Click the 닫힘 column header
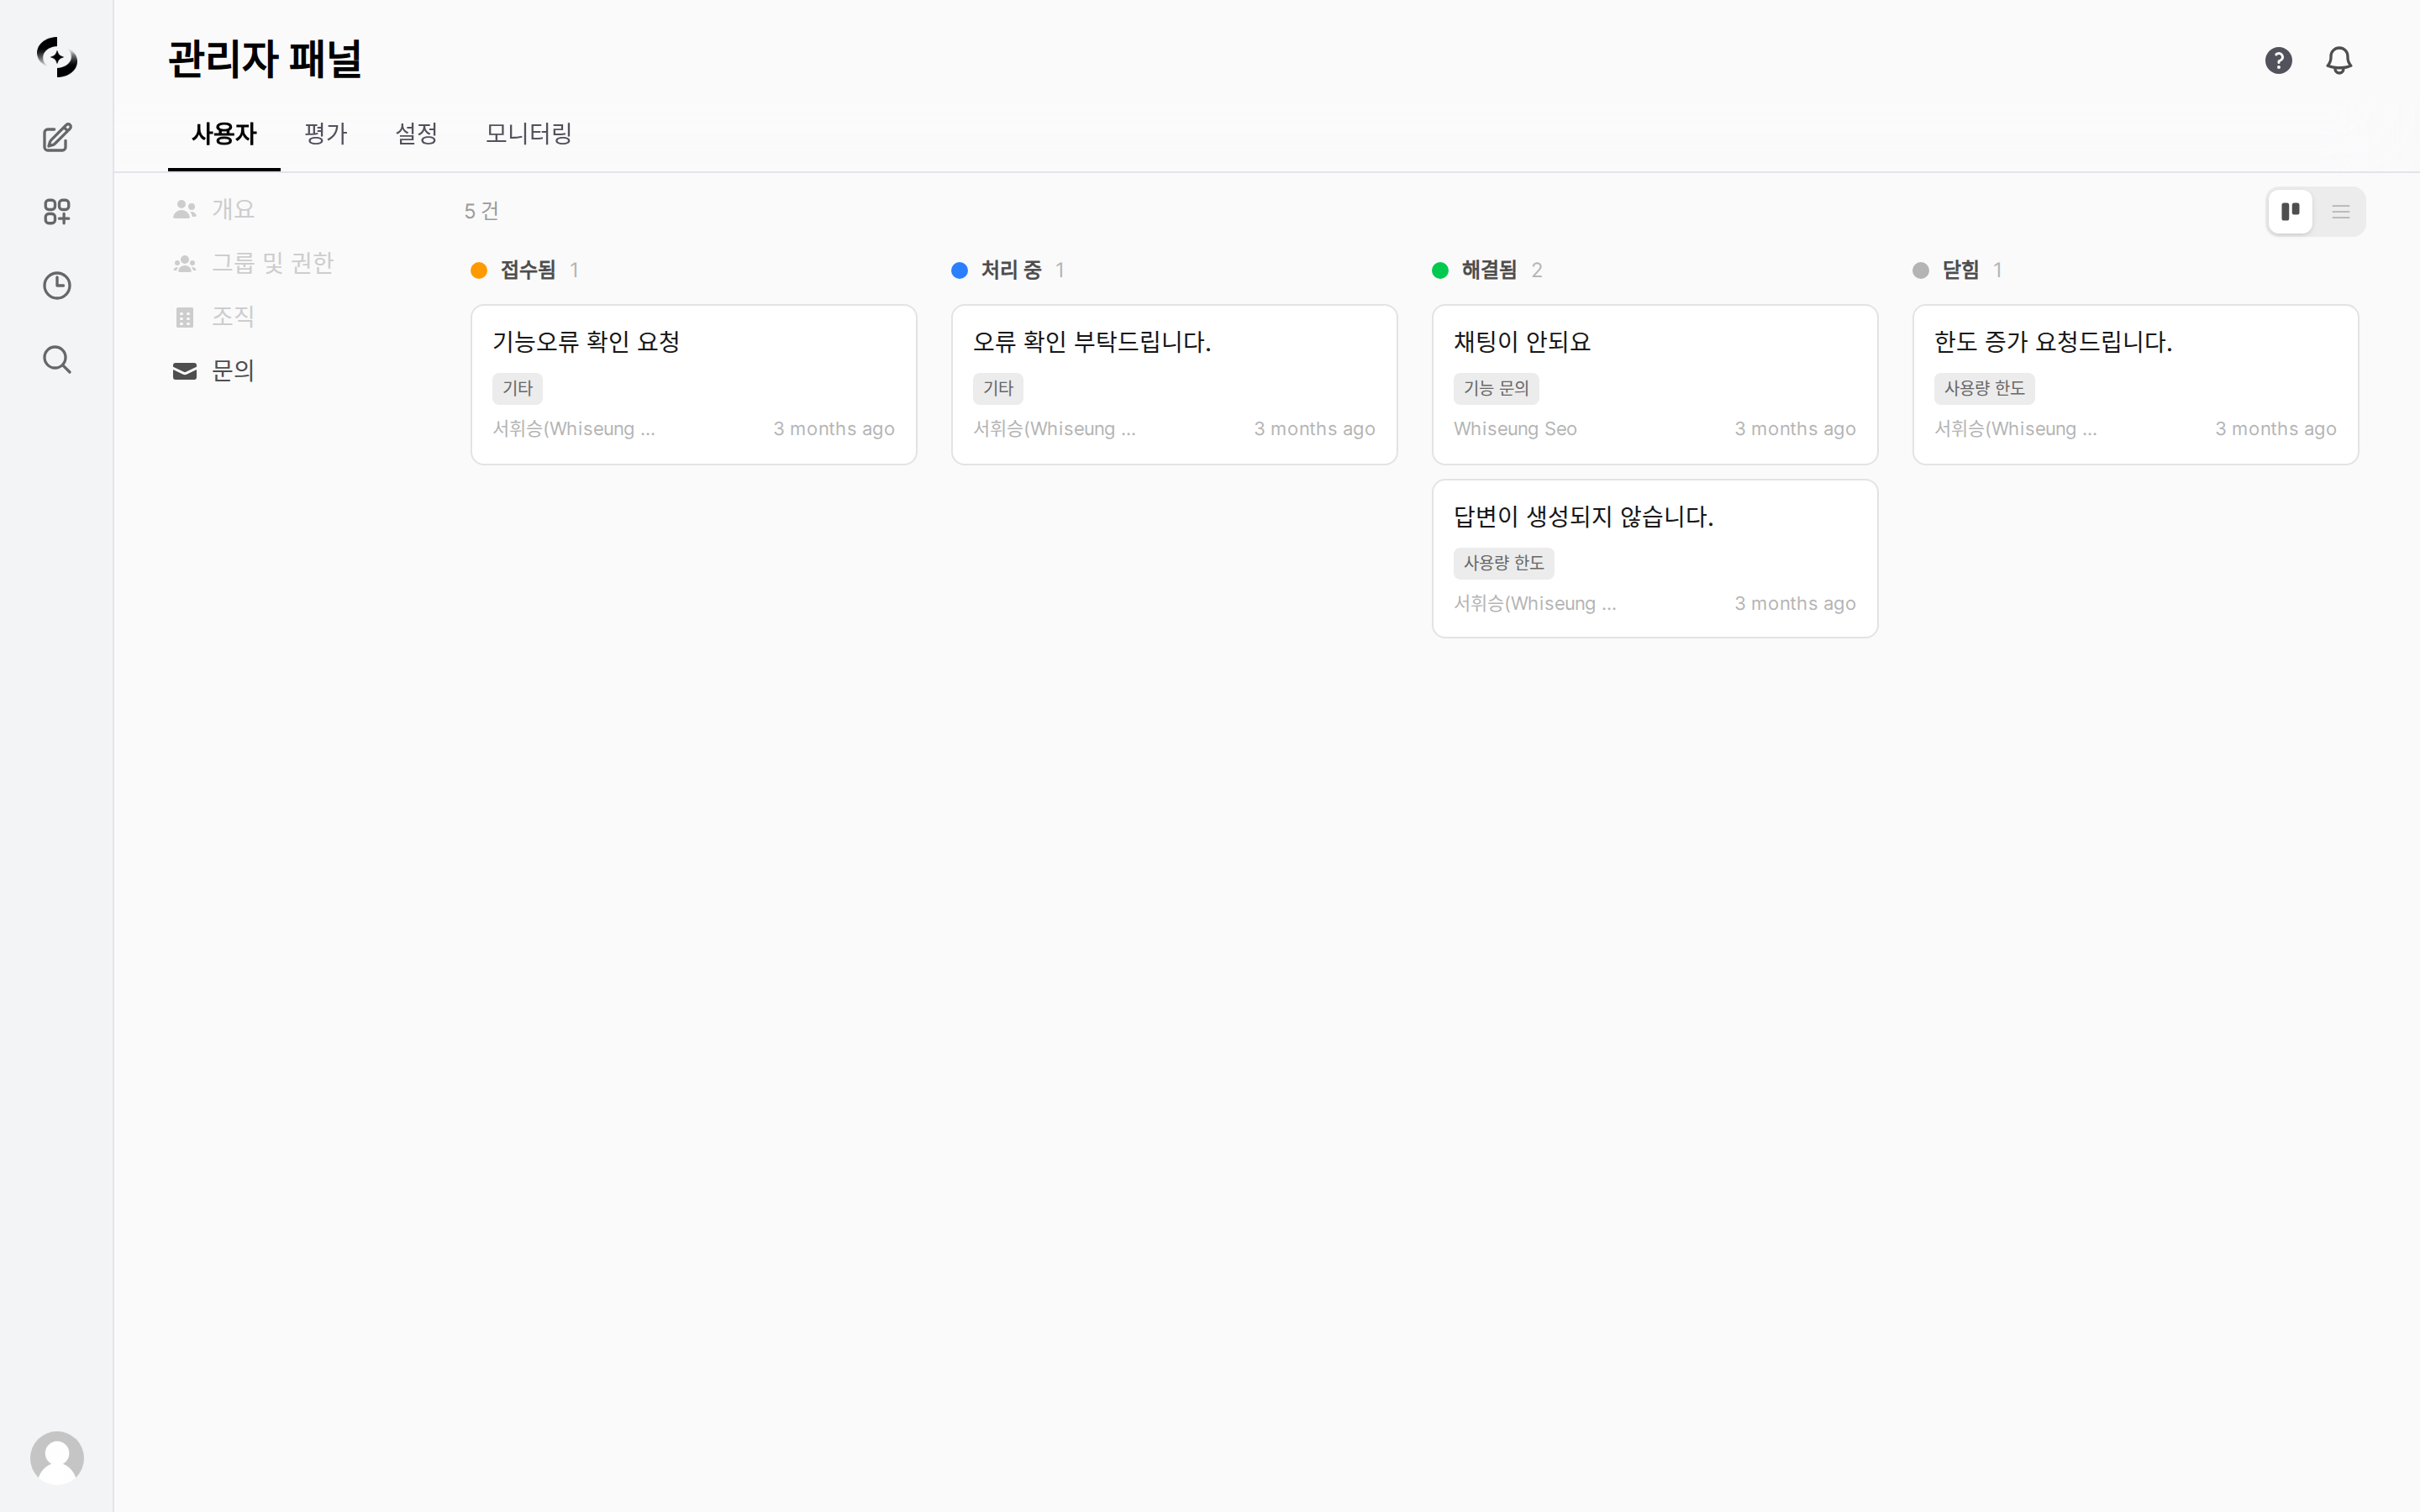 click(x=1960, y=270)
